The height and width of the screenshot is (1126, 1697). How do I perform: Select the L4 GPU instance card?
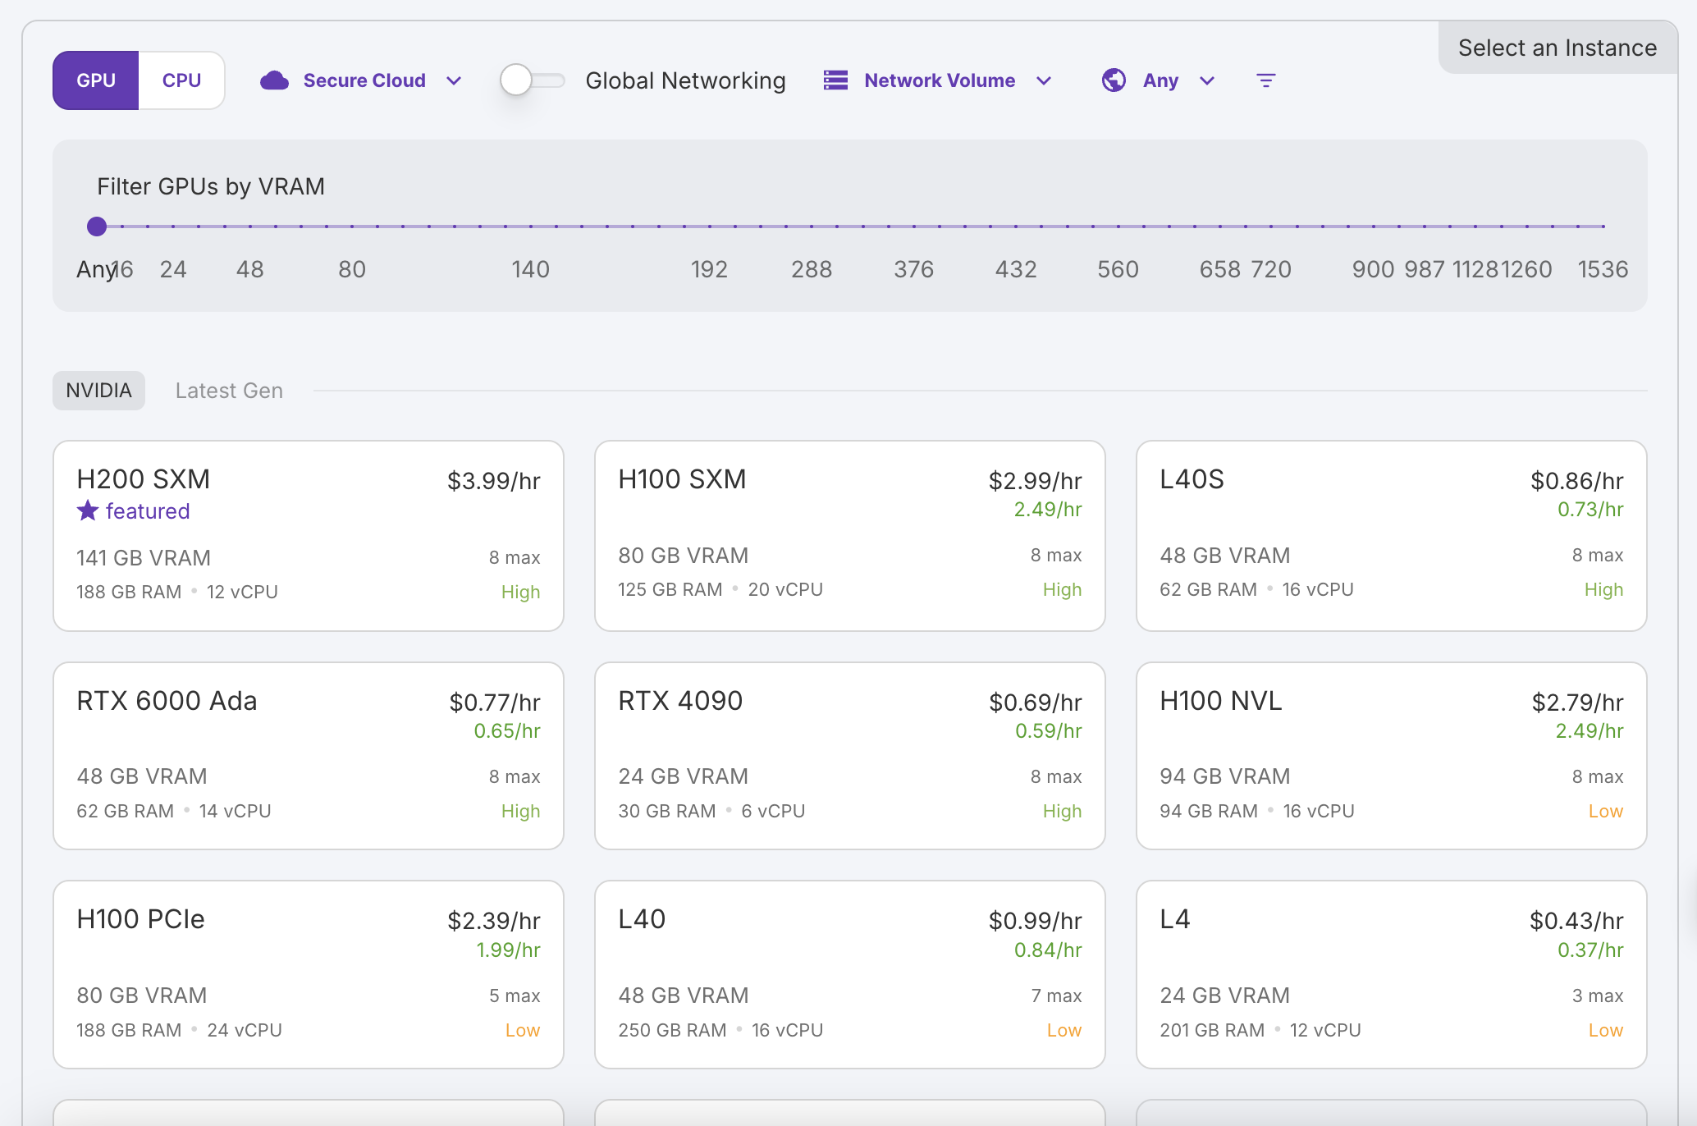click(1391, 974)
